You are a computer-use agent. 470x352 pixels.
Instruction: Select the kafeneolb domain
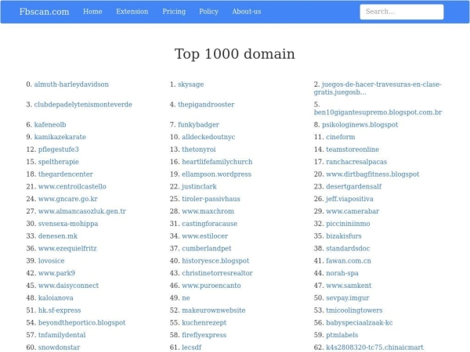tap(50, 124)
